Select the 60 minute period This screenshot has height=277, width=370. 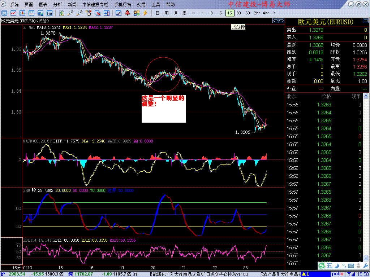[248, 13]
